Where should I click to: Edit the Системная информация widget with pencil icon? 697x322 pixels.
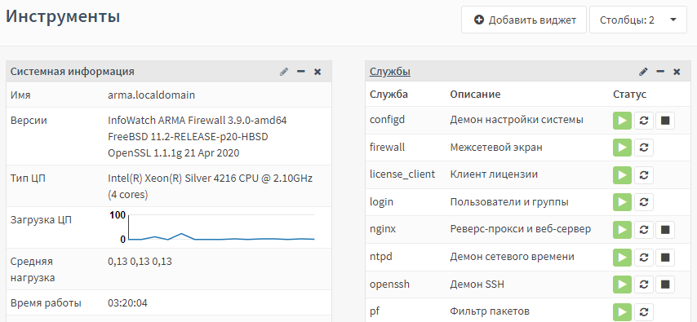284,72
